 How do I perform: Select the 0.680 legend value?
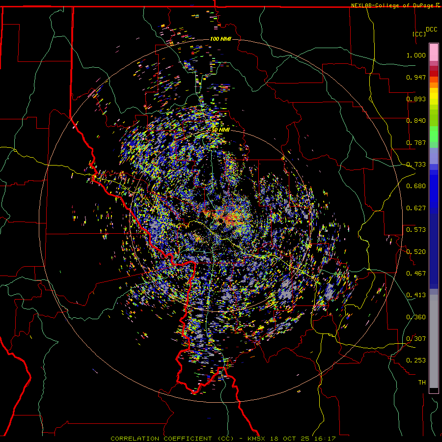coord(416,186)
